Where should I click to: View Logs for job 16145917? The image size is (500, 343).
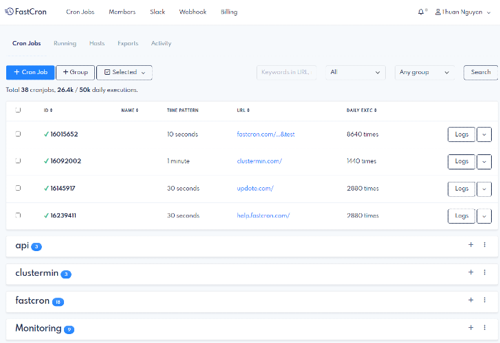pyautogui.click(x=461, y=189)
